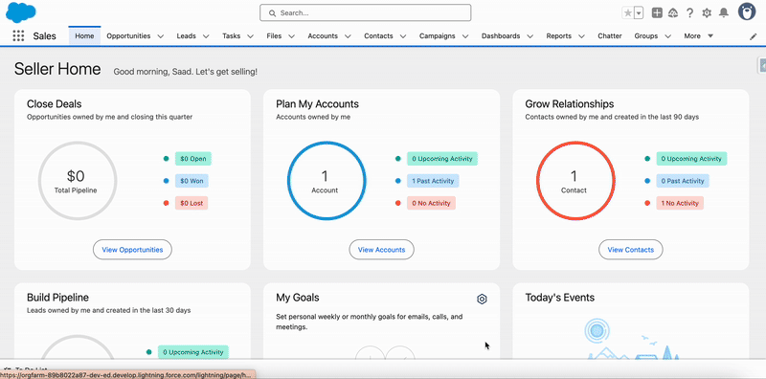Image resolution: width=766 pixels, height=379 pixels.
Task: Click the Grow Relationships title
Action: [x=570, y=104]
